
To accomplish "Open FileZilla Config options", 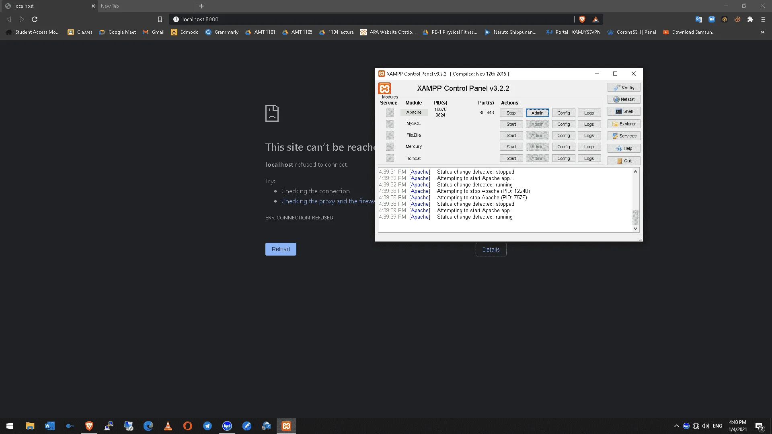I will (x=563, y=135).
